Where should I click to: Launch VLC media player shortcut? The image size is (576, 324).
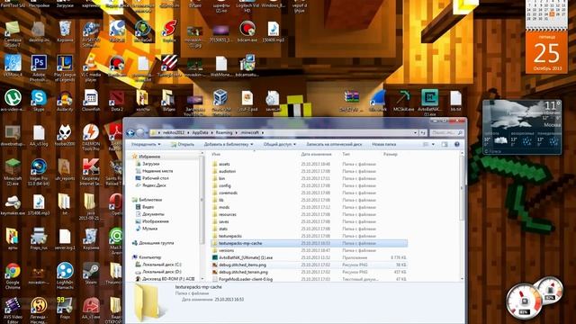(91, 67)
